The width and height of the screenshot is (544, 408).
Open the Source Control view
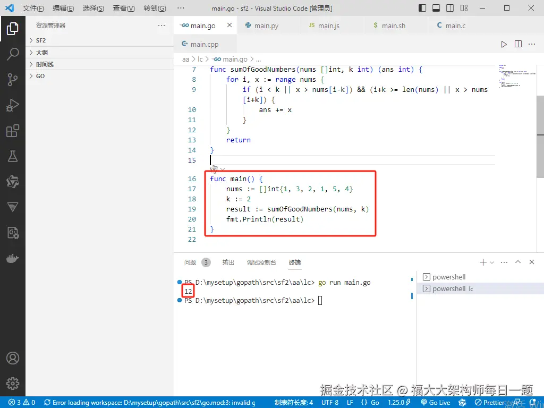point(13,80)
